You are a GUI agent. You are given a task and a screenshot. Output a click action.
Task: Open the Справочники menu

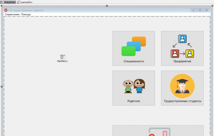[12, 14]
